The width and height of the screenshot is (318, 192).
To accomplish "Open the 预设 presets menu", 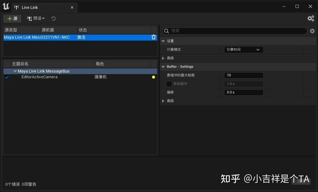I will 36,18.
